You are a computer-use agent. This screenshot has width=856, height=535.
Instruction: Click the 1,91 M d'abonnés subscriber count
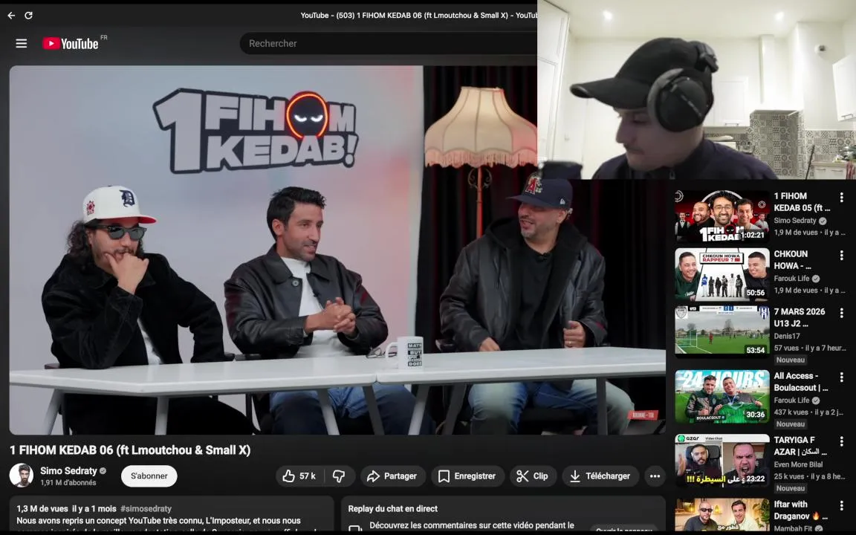[68, 482]
